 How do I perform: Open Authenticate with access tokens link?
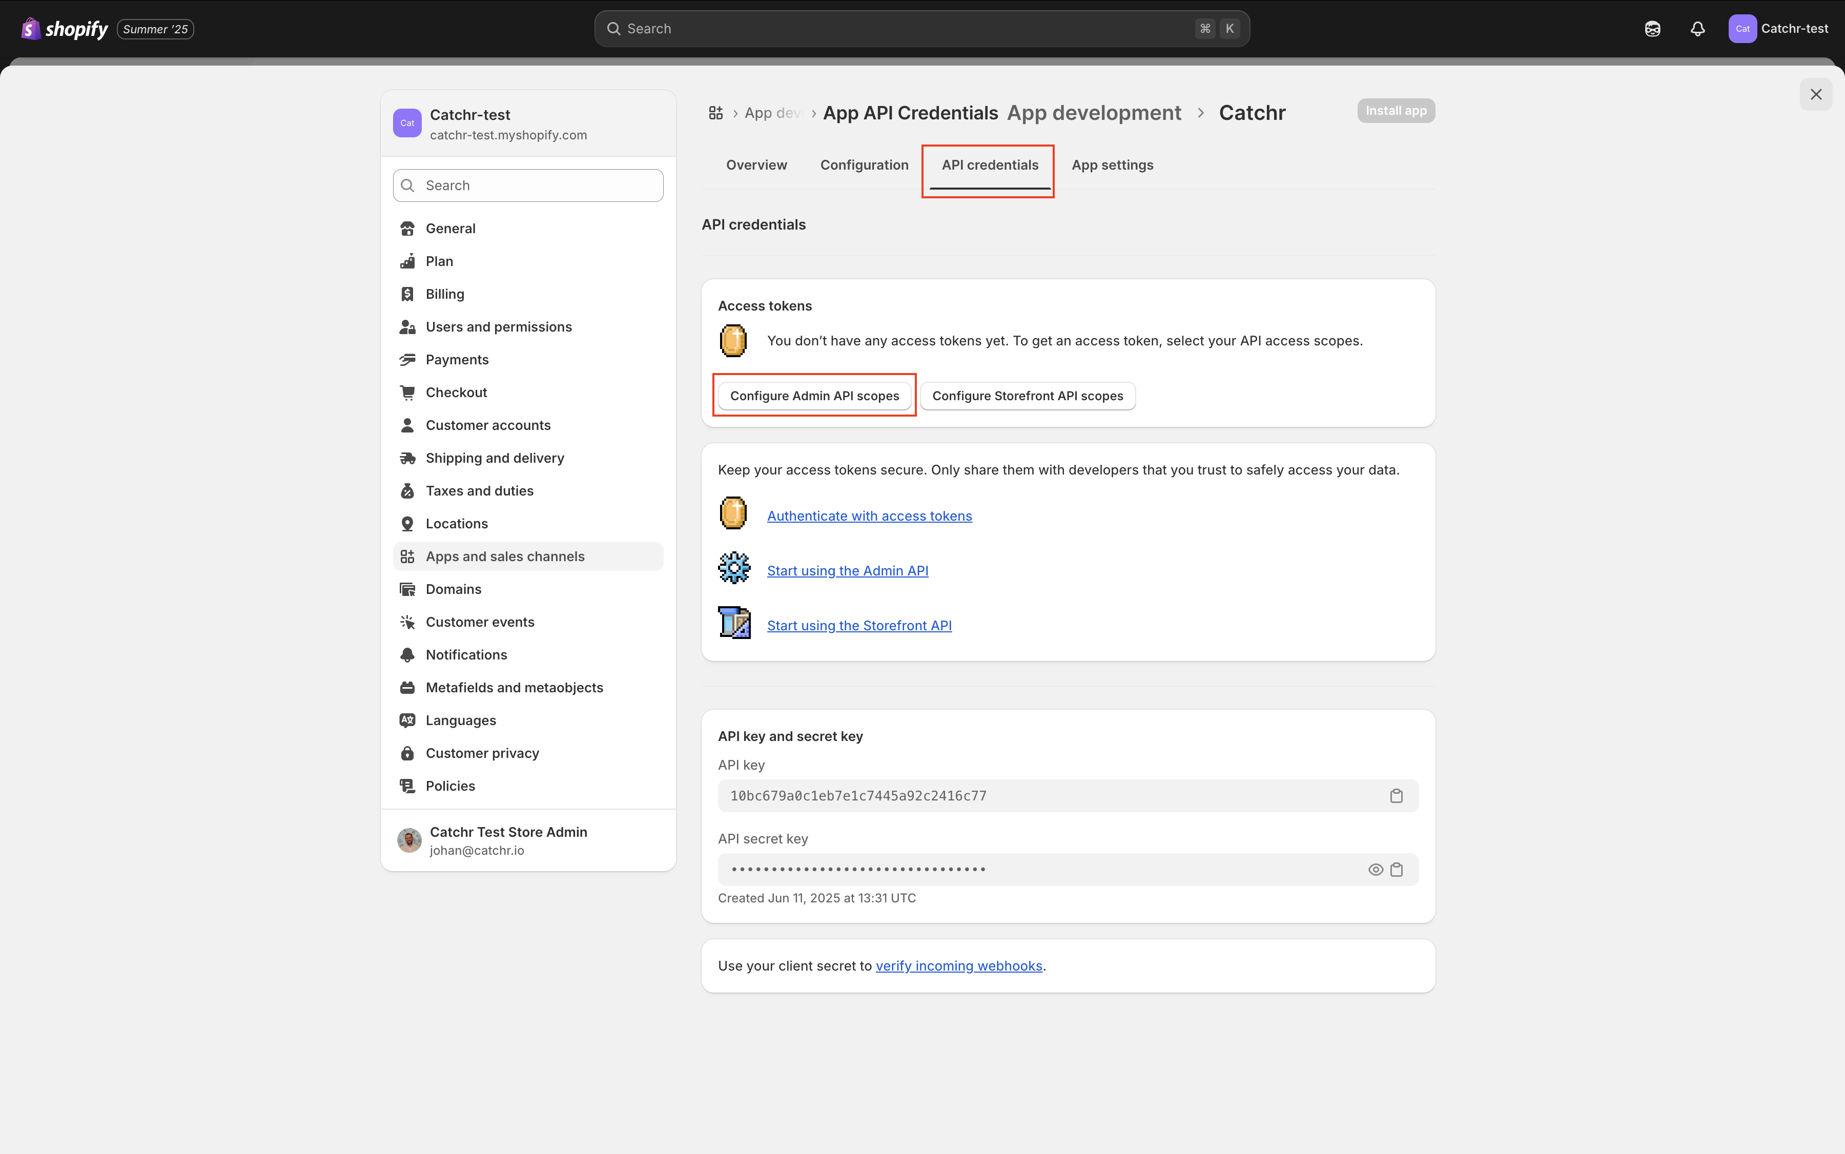[869, 516]
